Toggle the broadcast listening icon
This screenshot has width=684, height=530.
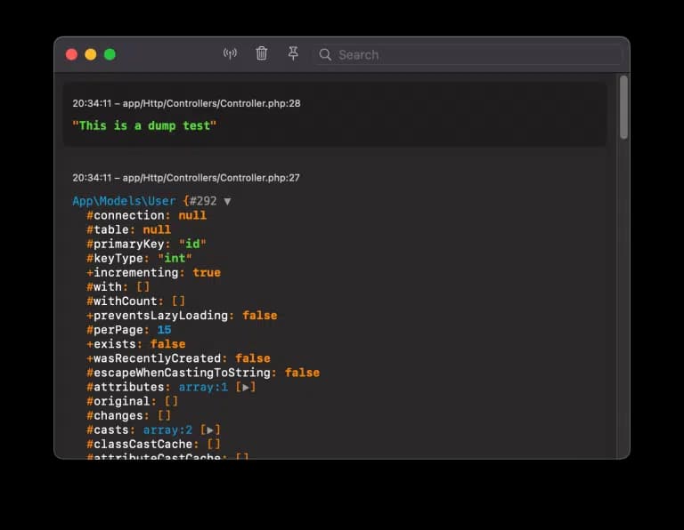pyautogui.click(x=230, y=53)
